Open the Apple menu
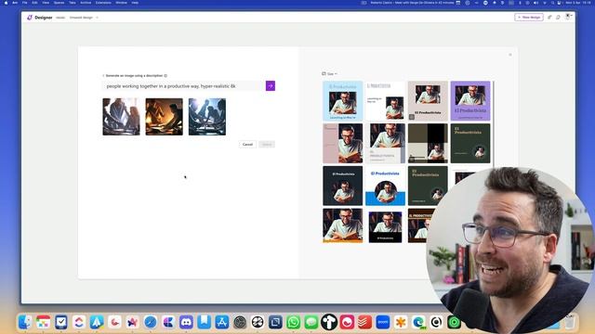This screenshot has width=595, height=334. tap(6, 3)
